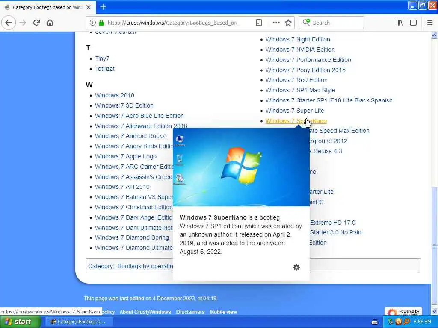Open Windows 7 3D Edition
Image resolution: width=438 pixels, height=328 pixels.
(x=124, y=106)
